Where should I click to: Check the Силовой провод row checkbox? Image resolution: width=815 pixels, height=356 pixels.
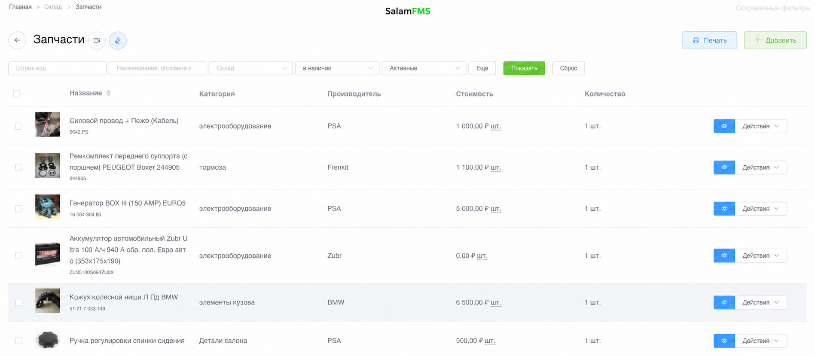(x=18, y=126)
